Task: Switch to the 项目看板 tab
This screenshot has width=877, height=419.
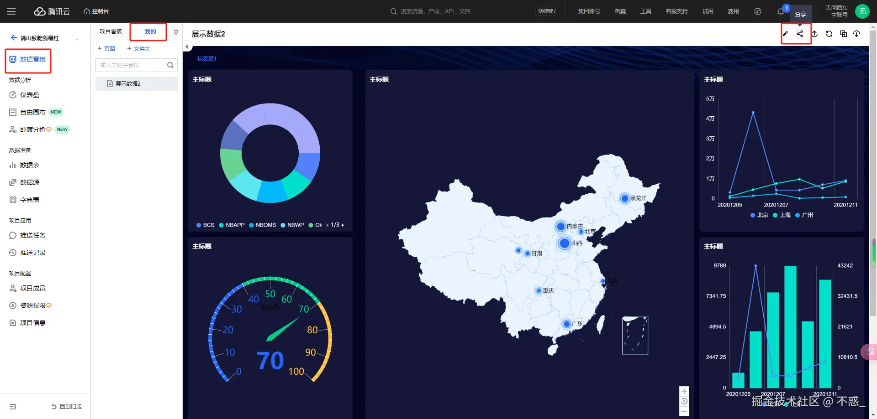Action: 111,31
